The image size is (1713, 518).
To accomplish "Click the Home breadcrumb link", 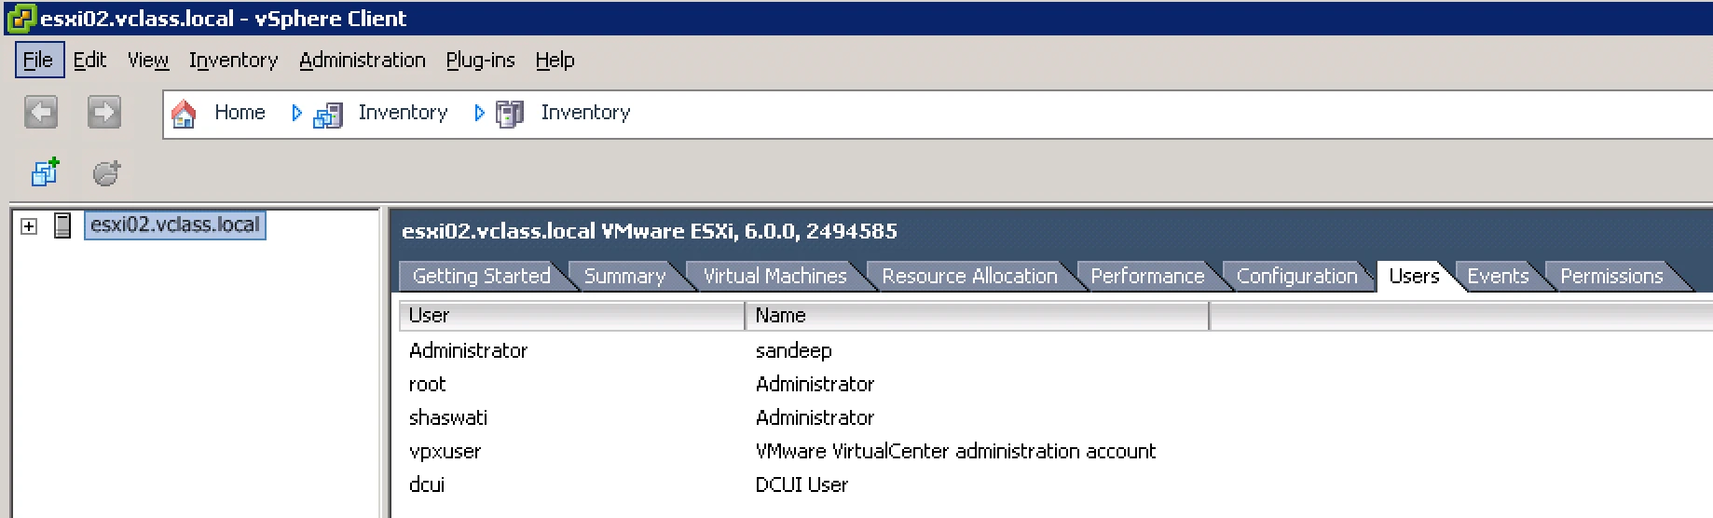I will click(x=240, y=113).
